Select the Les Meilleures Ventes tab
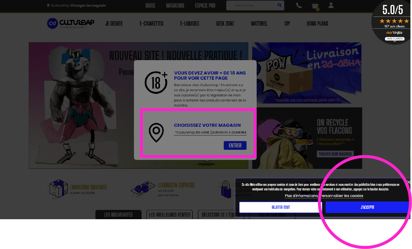Image resolution: width=412 pixels, height=249 pixels. point(169,215)
